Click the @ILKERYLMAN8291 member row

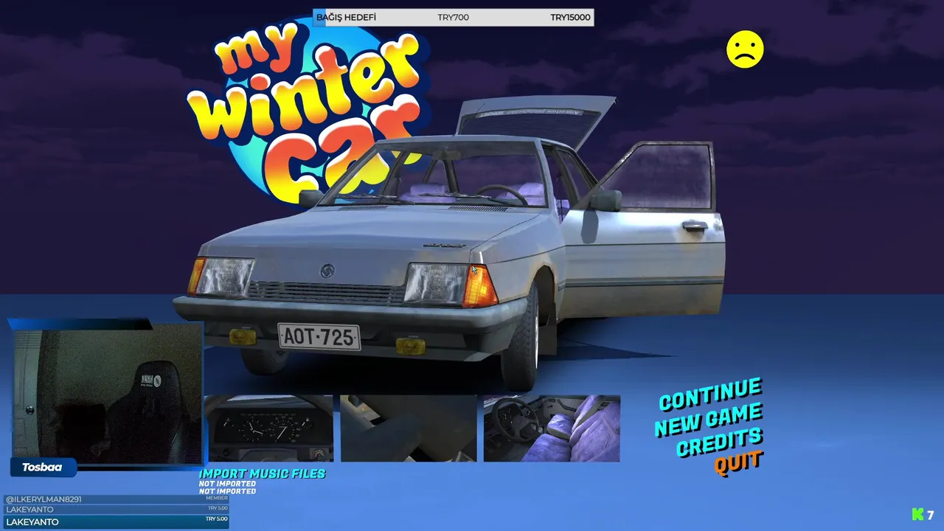pos(117,499)
